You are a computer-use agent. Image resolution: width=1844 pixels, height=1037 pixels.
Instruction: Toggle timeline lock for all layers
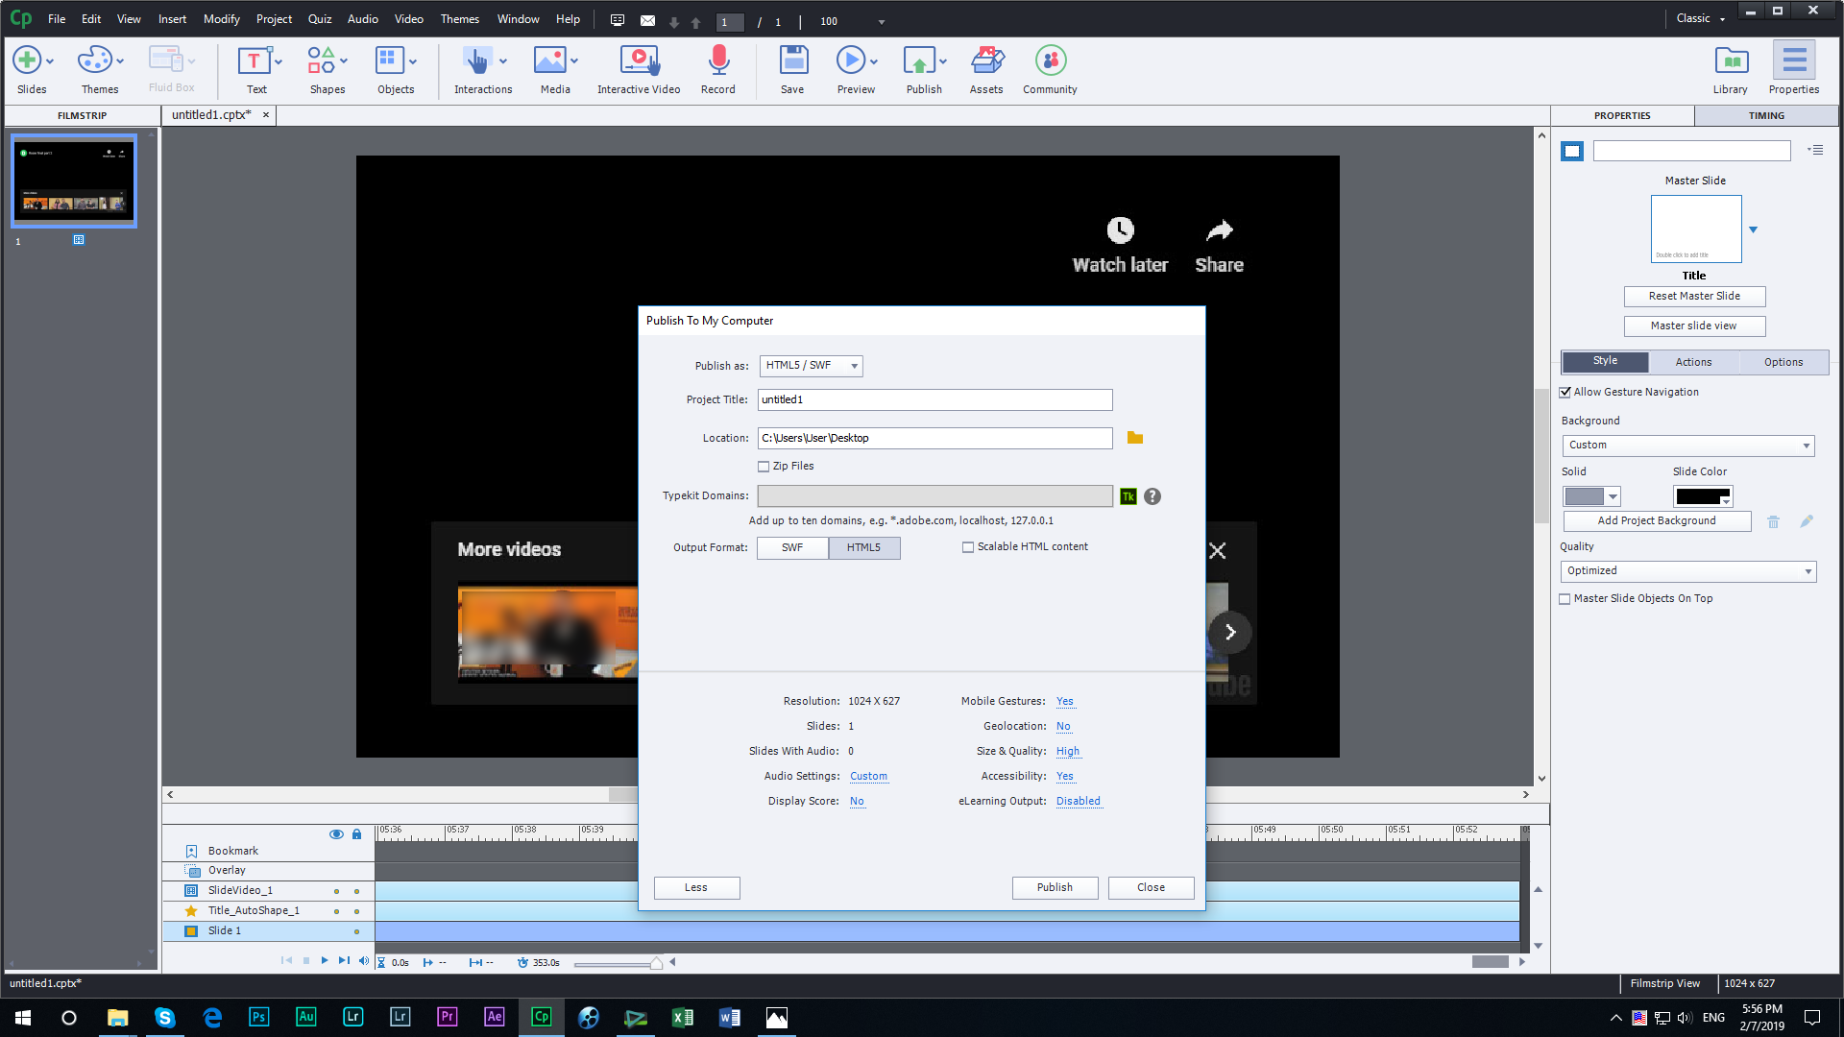pyautogui.click(x=356, y=834)
